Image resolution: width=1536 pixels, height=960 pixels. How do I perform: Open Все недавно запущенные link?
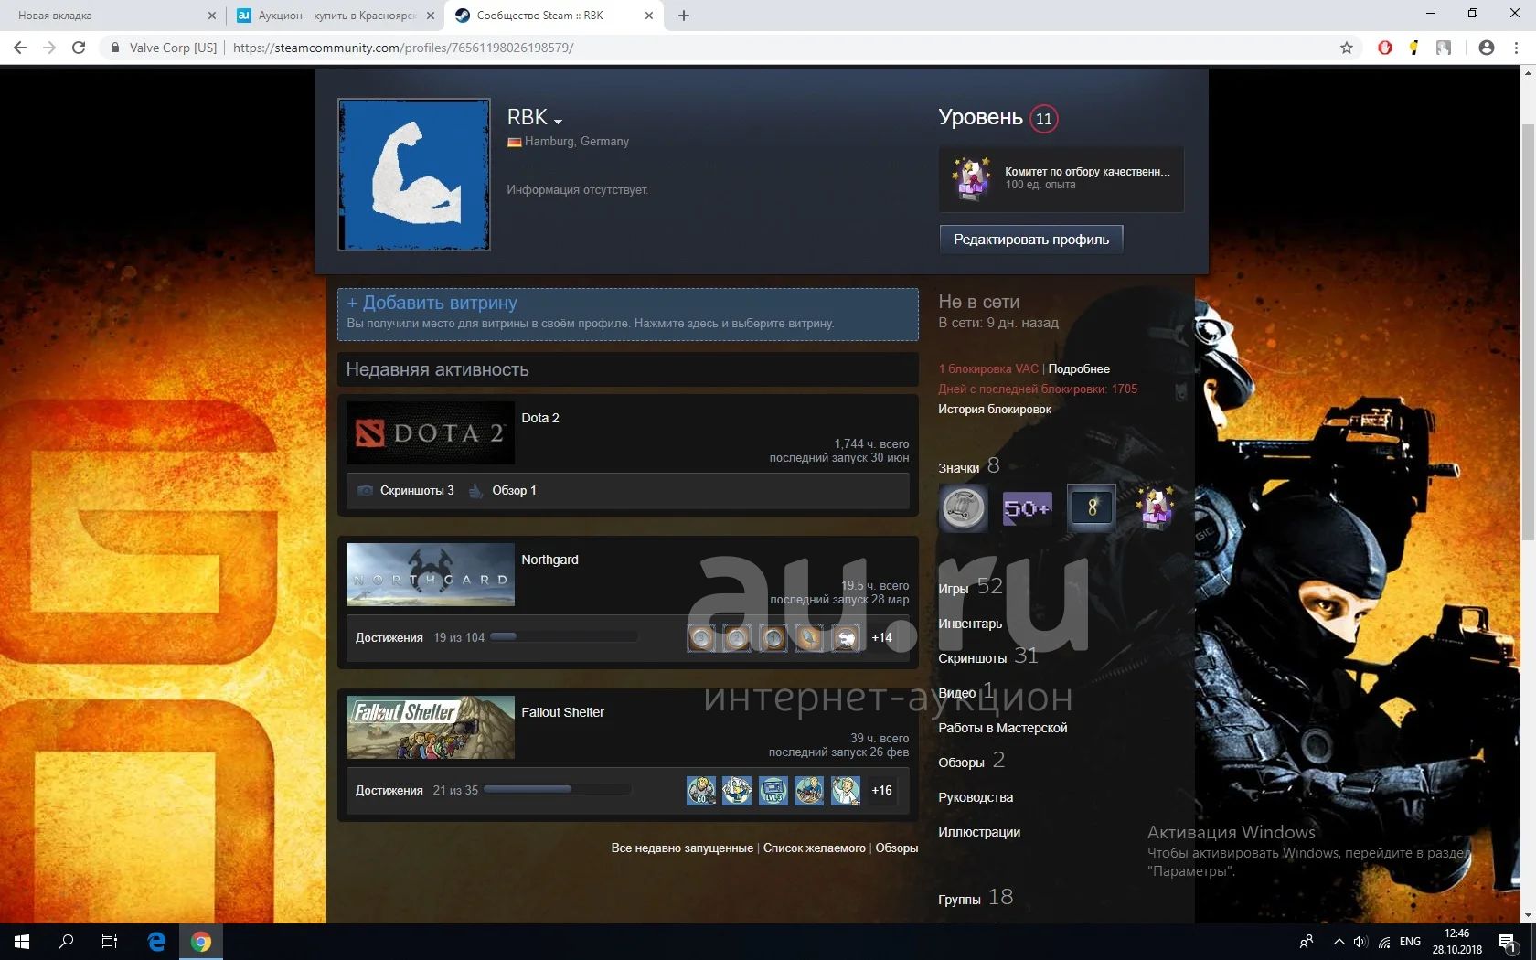coord(682,848)
